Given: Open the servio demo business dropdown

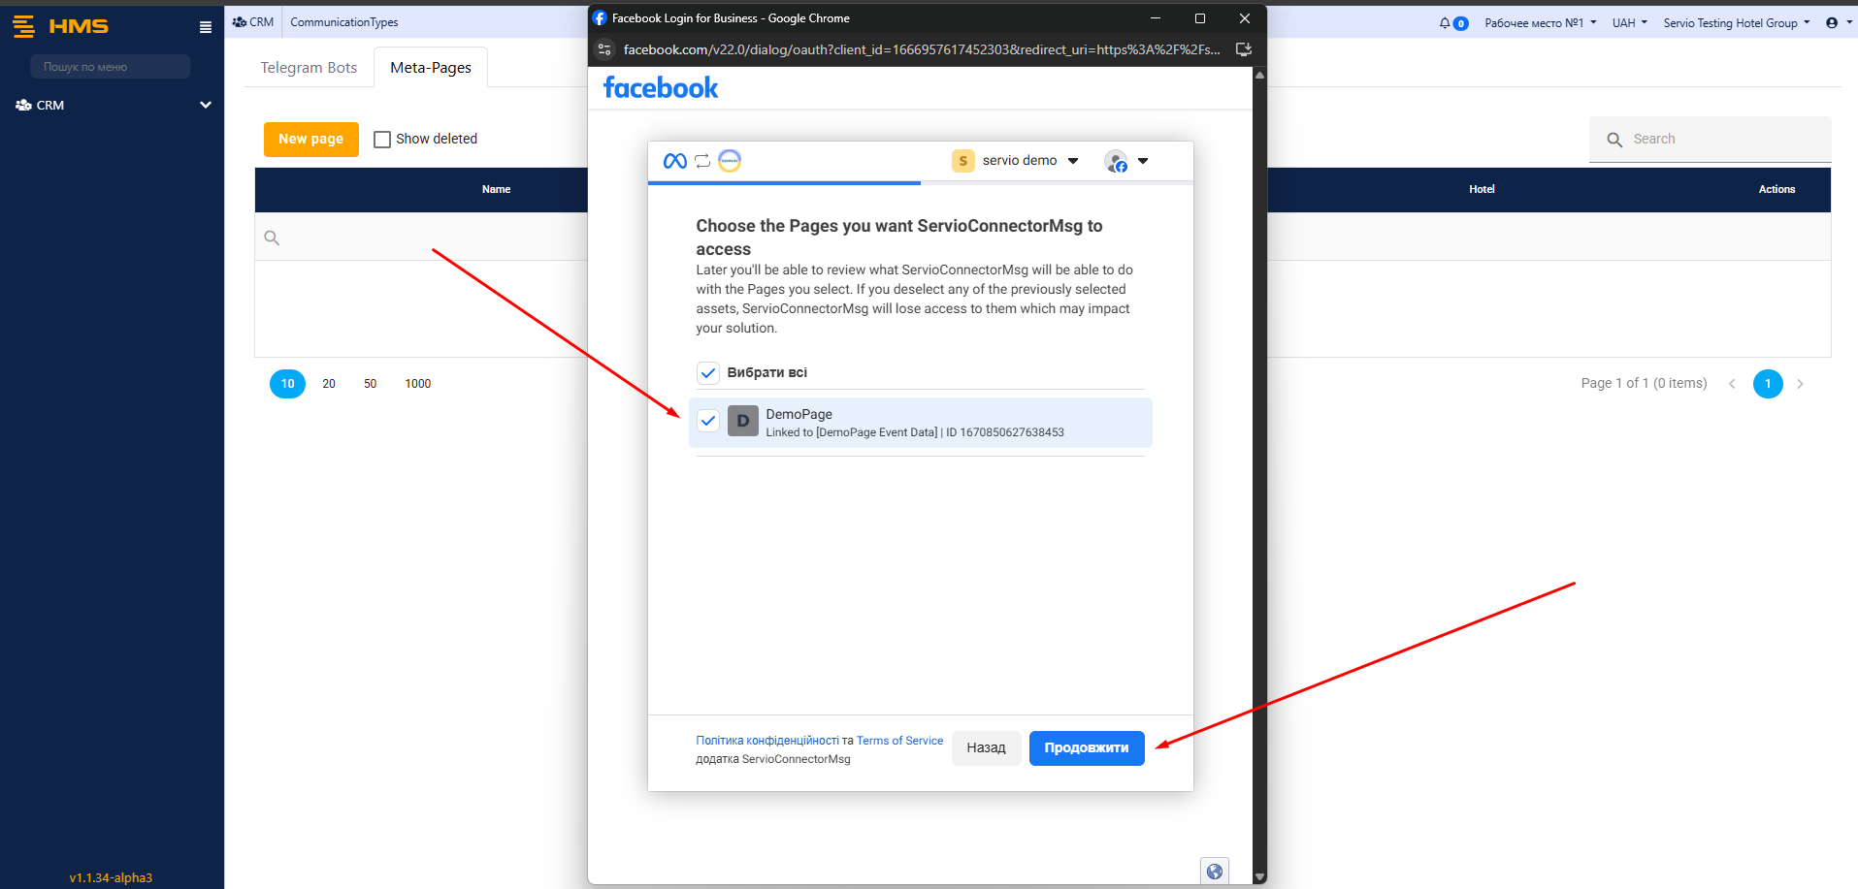Looking at the screenshot, I should click(1017, 161).
